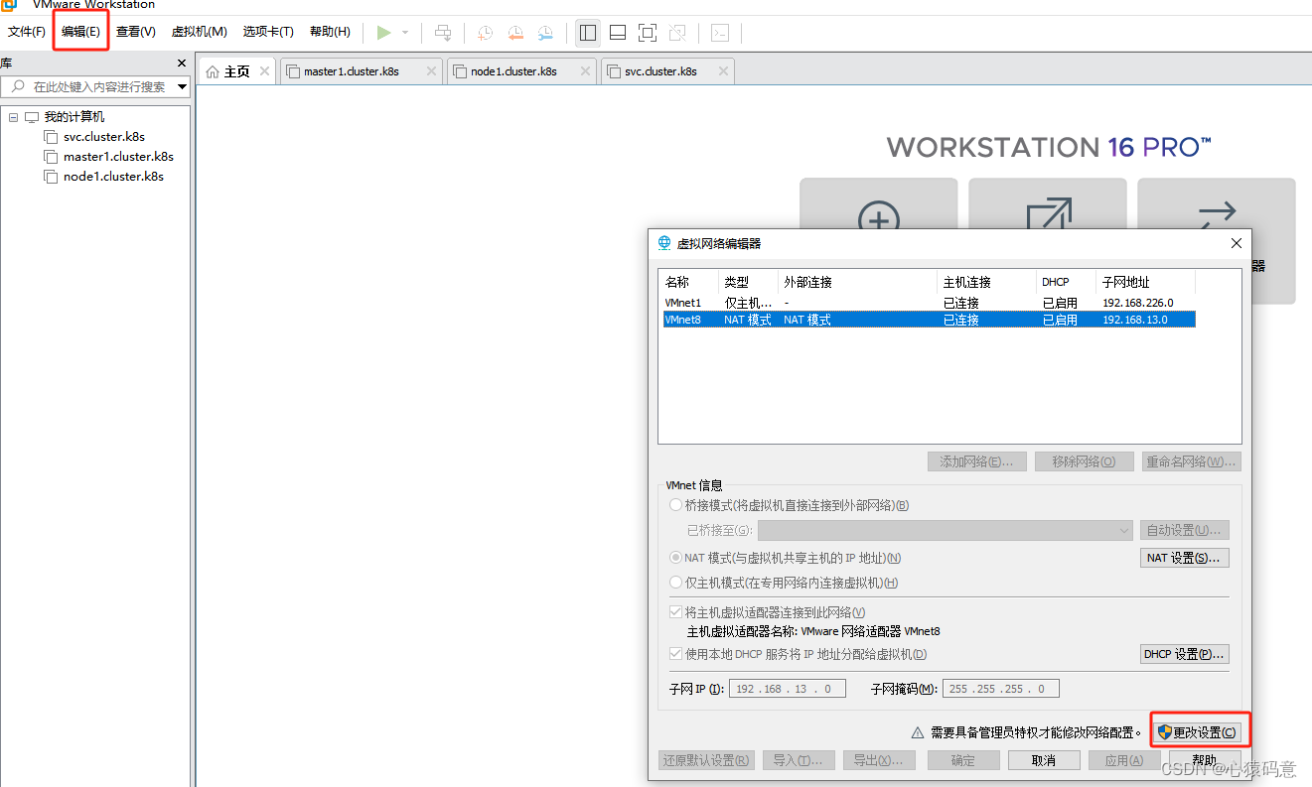Image resolution: width=1312 pixels, height=787 pixels.
Task: Close the 虚拟网络编辑器 dialog
Action: tap(1237, 243)
